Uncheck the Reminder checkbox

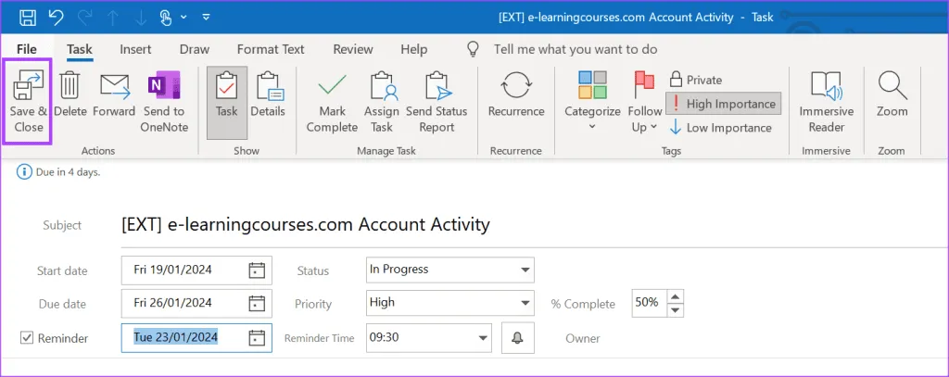[27, 338]
